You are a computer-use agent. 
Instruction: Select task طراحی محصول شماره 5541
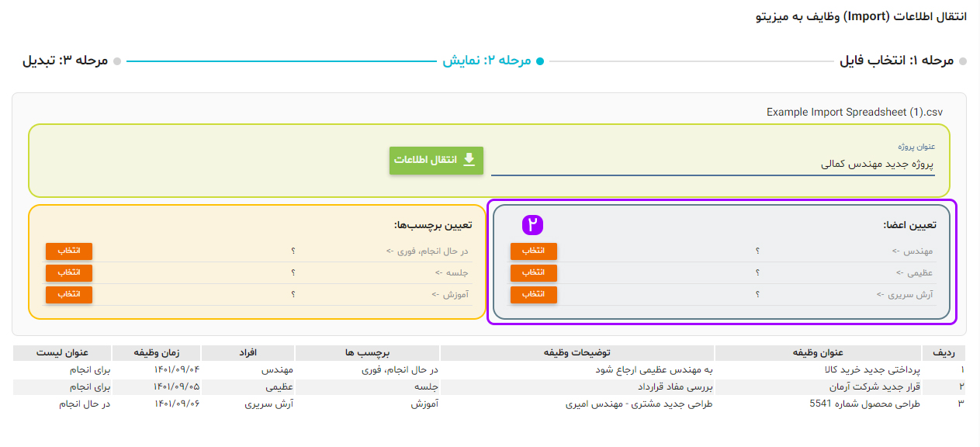pos(864,404)
